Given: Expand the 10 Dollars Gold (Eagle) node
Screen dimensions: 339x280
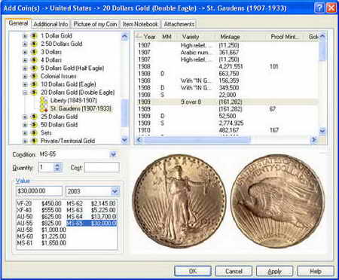Looking at the screenshot, I should click(x=25, y=84).
